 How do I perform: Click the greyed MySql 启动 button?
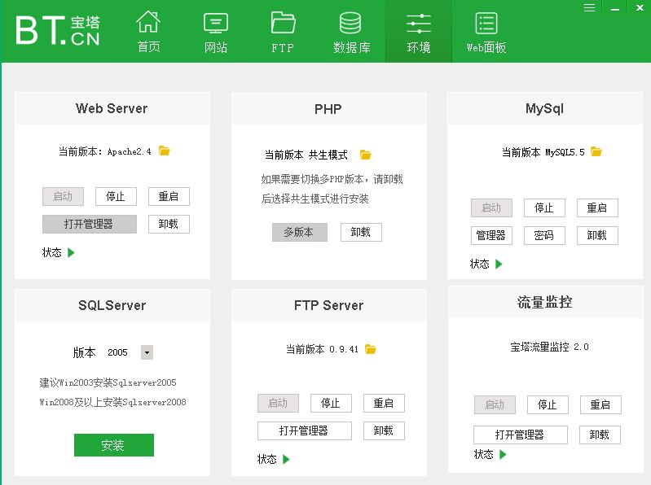tap(491, 208)
